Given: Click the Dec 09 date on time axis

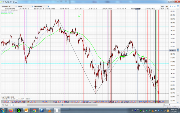Looking at the screenshot, I should [7, 9].
